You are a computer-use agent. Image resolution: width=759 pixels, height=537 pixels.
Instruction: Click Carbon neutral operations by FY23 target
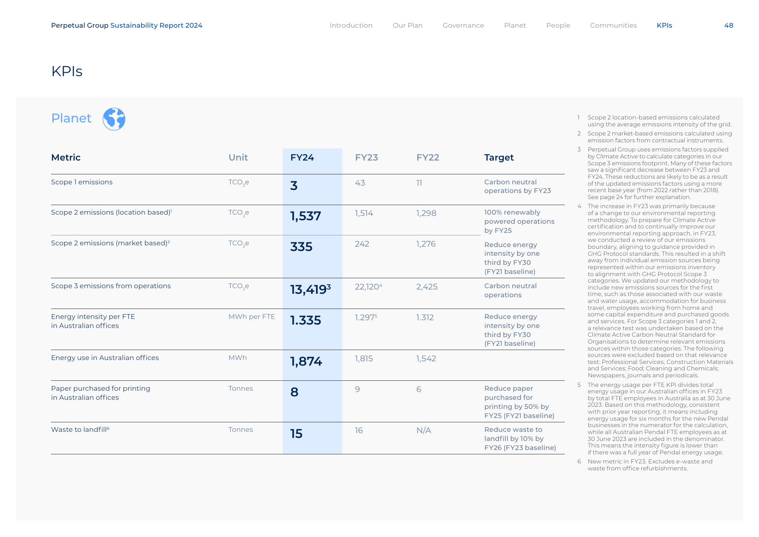(x=518, y=187)
